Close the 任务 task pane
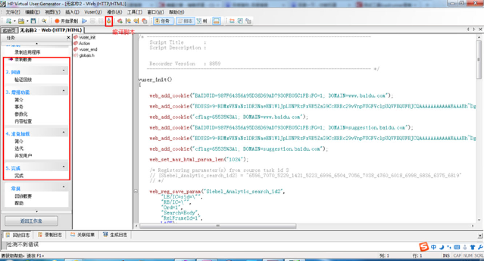Viewport: 484px width, 261px height. [x=68, y=38]
